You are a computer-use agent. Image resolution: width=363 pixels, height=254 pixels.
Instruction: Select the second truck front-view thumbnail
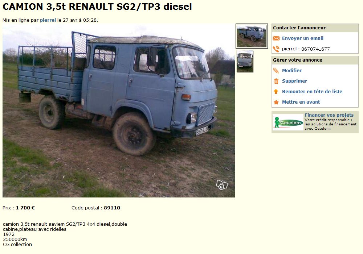pos(245,62)
